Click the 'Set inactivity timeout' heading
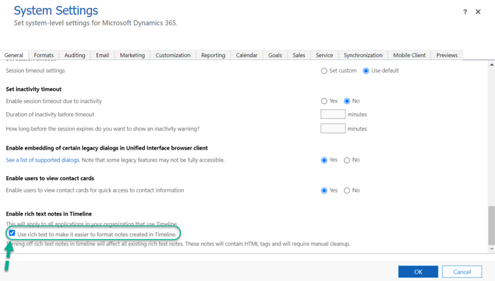 tap(34, 89)
